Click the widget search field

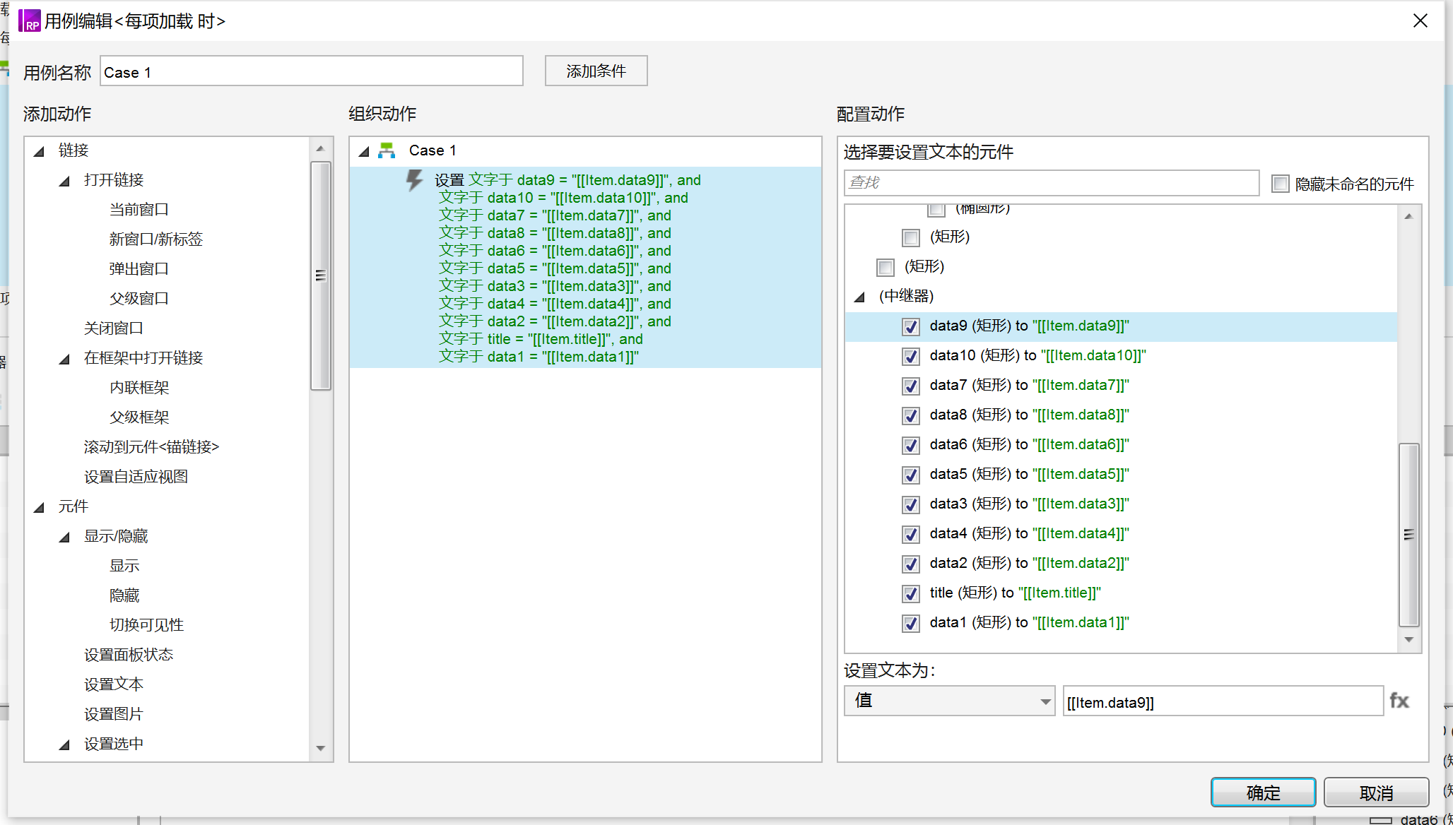(1051, 183)
